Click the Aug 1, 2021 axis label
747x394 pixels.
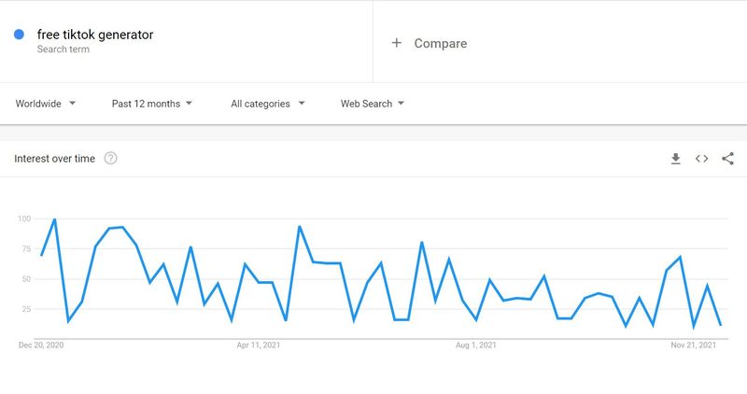click(x=476, y=345)
